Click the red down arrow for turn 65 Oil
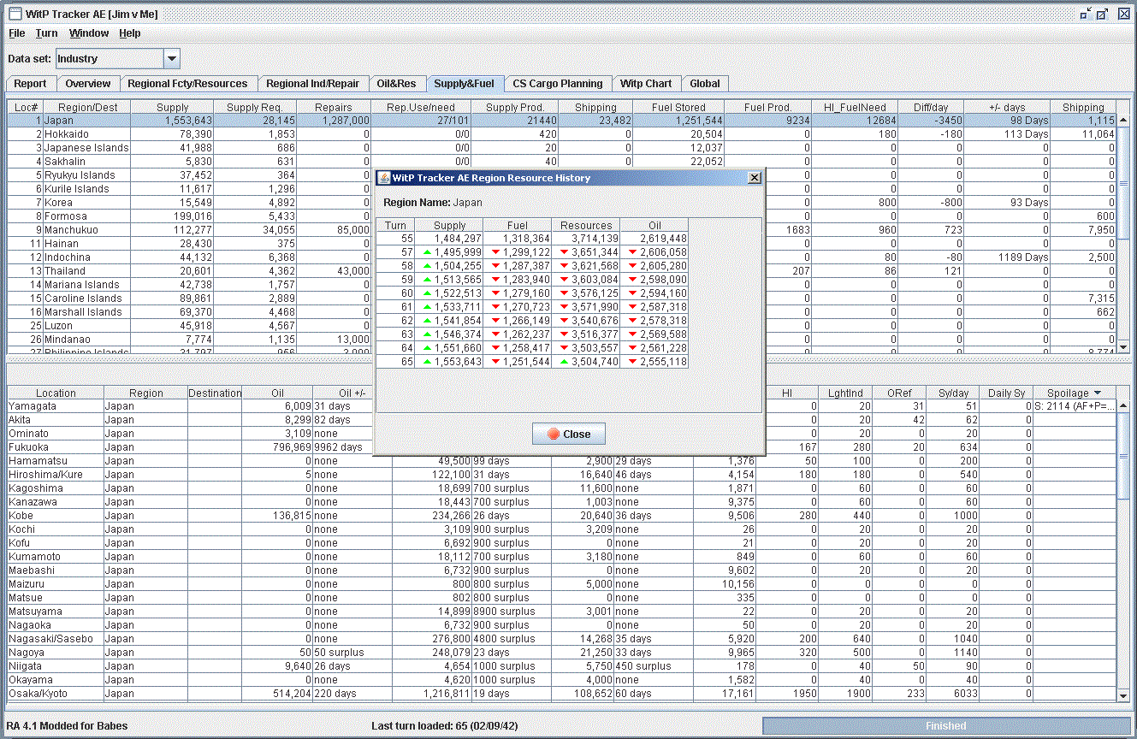The width and height of the screenshot is (1137, 739). tap(632, 362)
